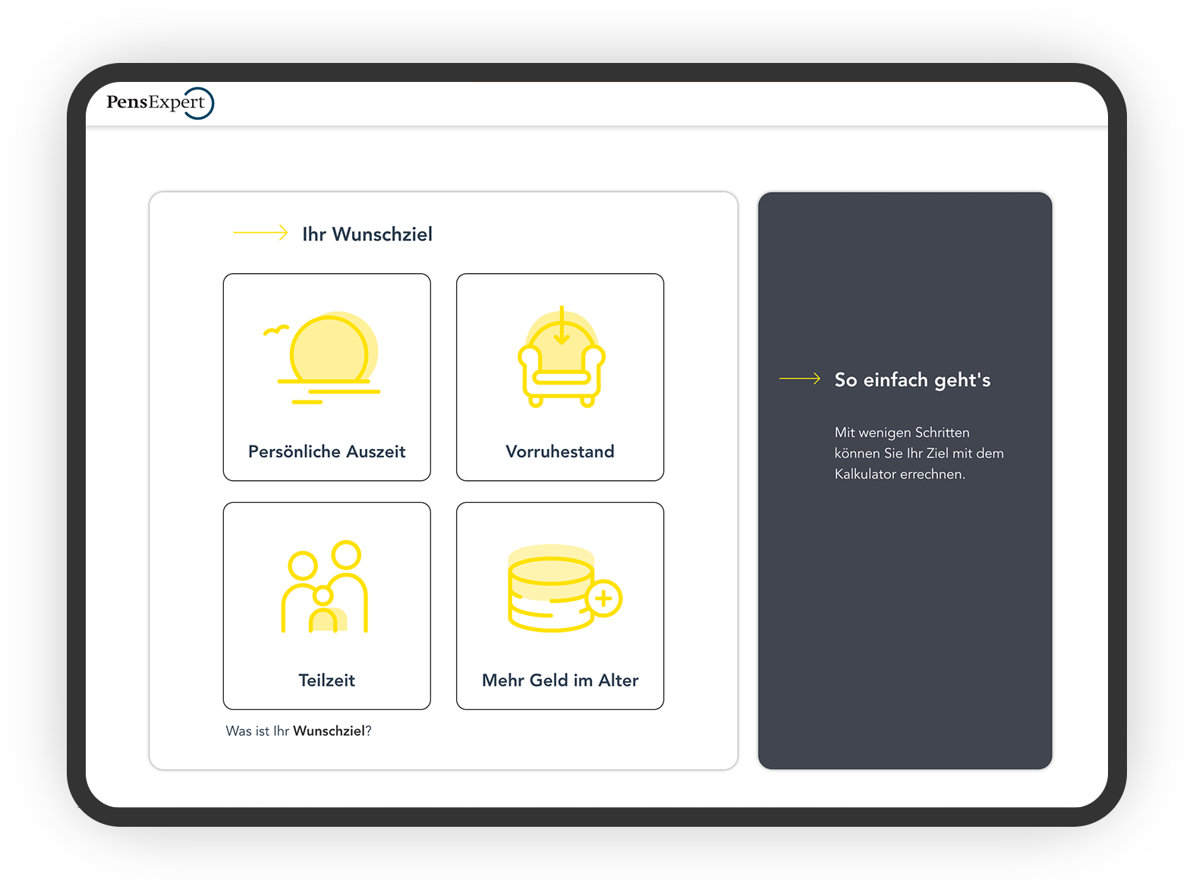Click the So einfach geht's heading
The height and width of the screenshot is (889, 1193).
pyautogui.click(x=912, y=380)
